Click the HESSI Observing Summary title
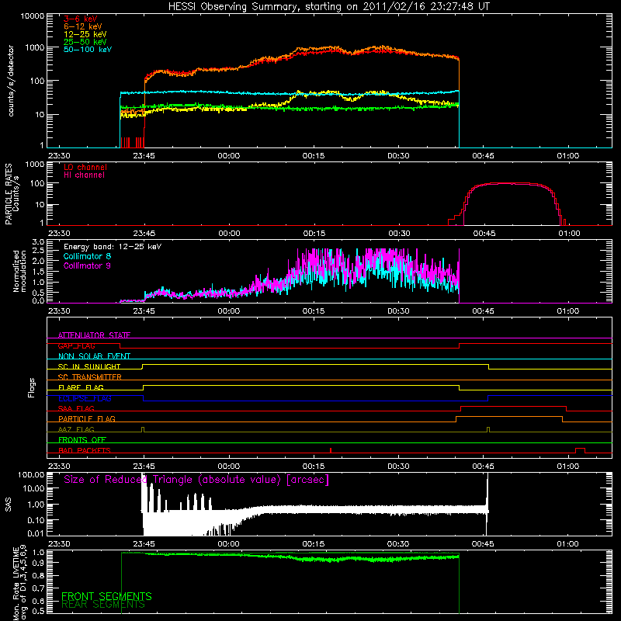This screenshot has width=621, height=621. 328,7
